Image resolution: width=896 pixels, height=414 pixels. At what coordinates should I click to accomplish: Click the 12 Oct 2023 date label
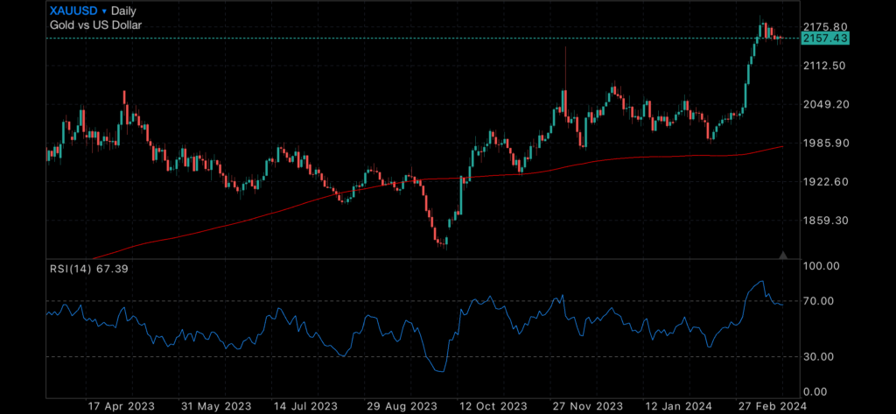492,406
